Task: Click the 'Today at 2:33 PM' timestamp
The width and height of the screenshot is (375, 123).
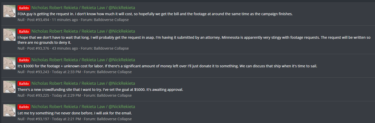Action: tap(67, 72)
